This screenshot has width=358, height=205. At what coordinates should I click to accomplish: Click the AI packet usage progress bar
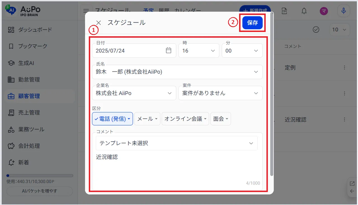pos(40,176)
